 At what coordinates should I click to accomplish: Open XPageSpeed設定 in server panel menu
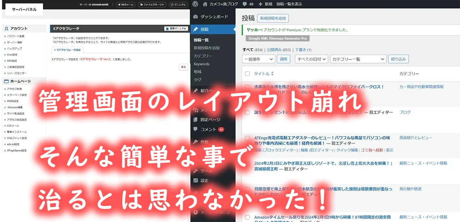tap(17, 150)
